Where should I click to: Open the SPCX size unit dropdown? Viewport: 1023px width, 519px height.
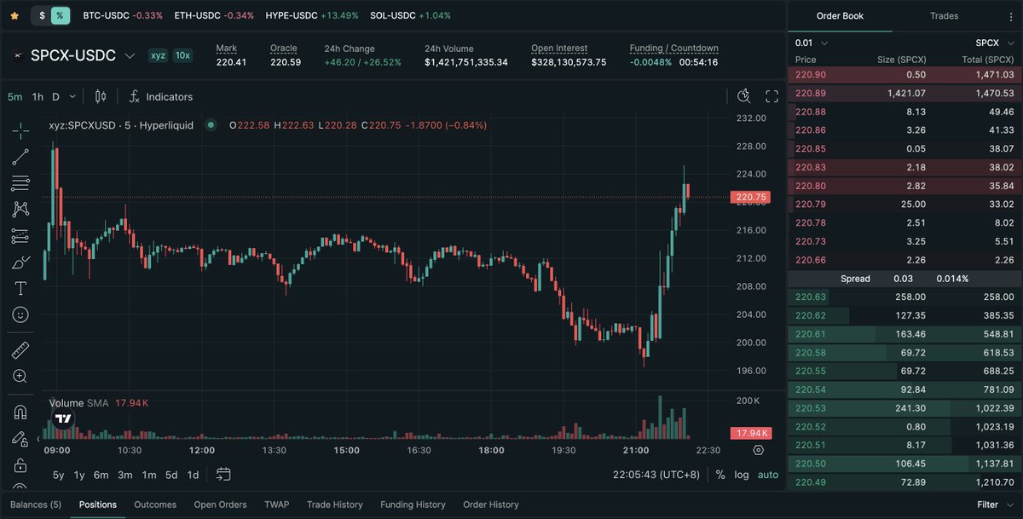(994, 43)
